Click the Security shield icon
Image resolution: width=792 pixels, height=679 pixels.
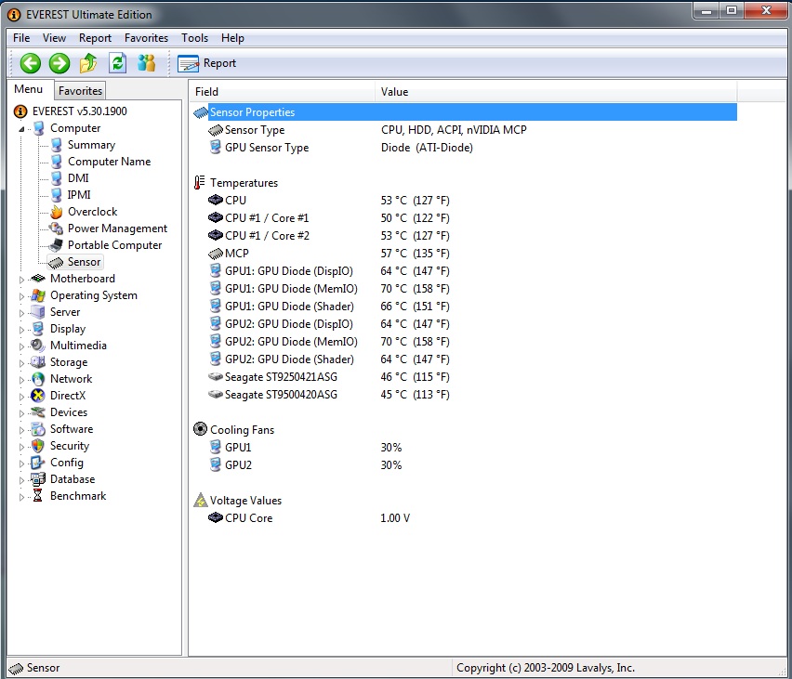tap(38, 446)
